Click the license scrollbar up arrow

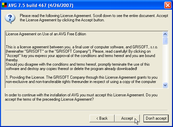(x=165, y=34)
